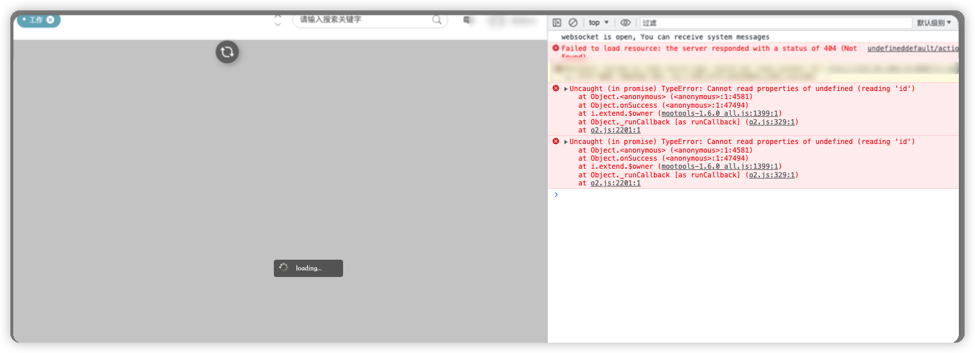Click the circular refresh icon

coord(227,52)
